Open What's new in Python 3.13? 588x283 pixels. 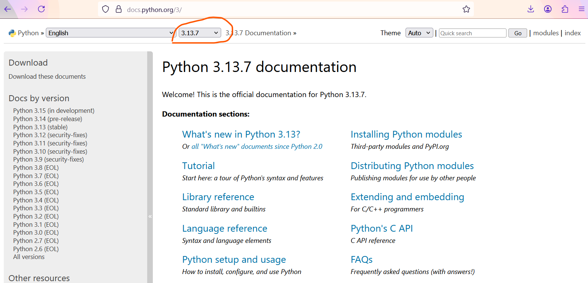pyautogui.click(x=241, y=134)
